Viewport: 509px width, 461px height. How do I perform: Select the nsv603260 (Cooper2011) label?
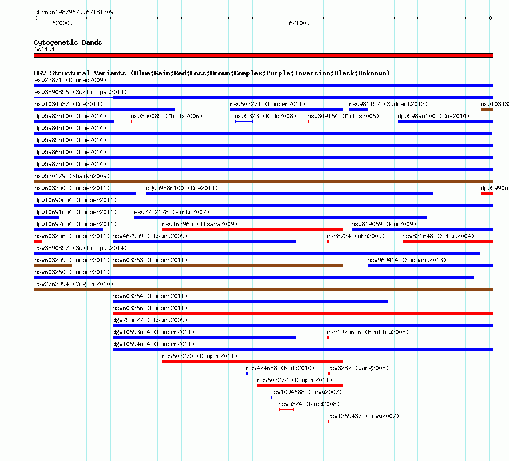coord(72,272)
